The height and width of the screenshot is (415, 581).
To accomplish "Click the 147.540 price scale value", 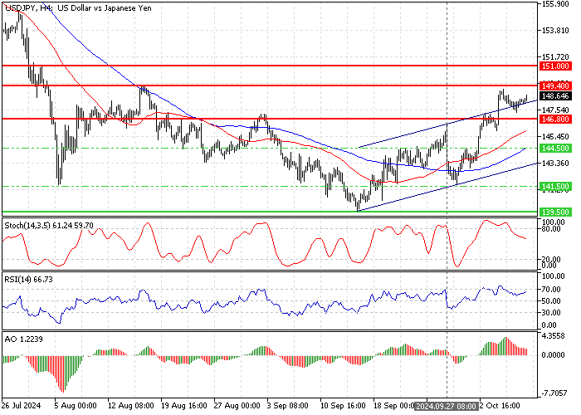I will point(555,110).
